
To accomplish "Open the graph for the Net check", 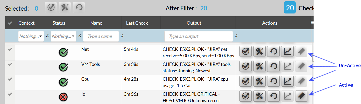I will pyautogui.click(x=287, y=52).
